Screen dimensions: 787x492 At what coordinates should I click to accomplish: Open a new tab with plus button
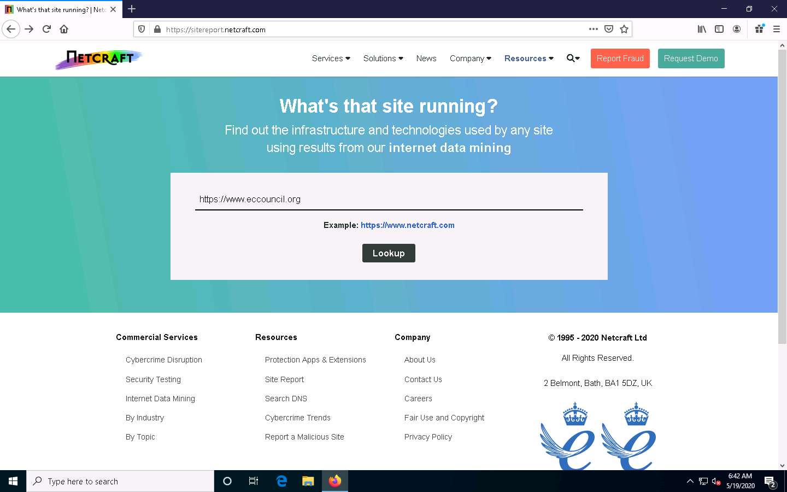coord(132,9)
